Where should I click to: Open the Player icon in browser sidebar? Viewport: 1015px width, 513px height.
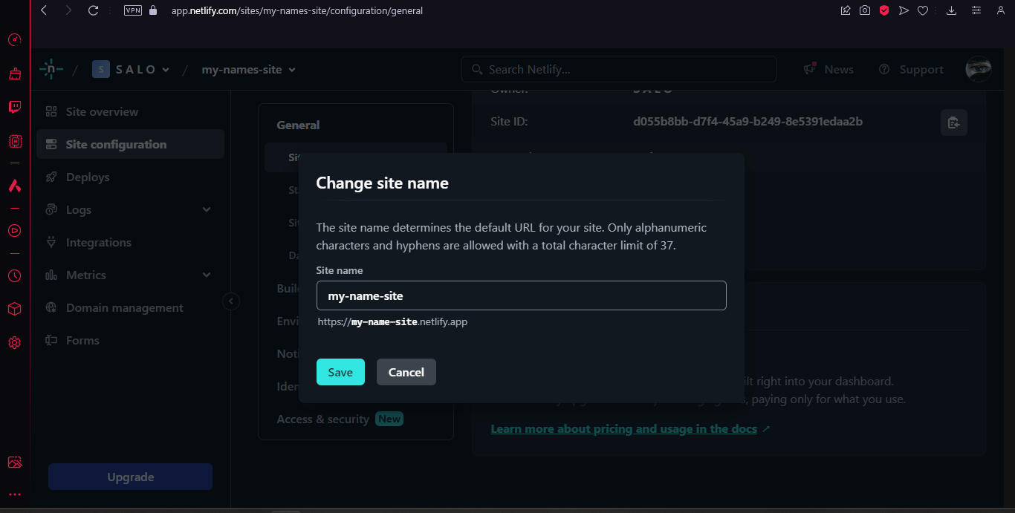[14, 231]
